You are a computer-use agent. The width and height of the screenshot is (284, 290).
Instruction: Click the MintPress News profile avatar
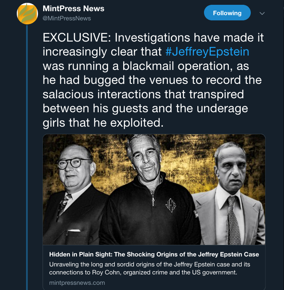27,13
